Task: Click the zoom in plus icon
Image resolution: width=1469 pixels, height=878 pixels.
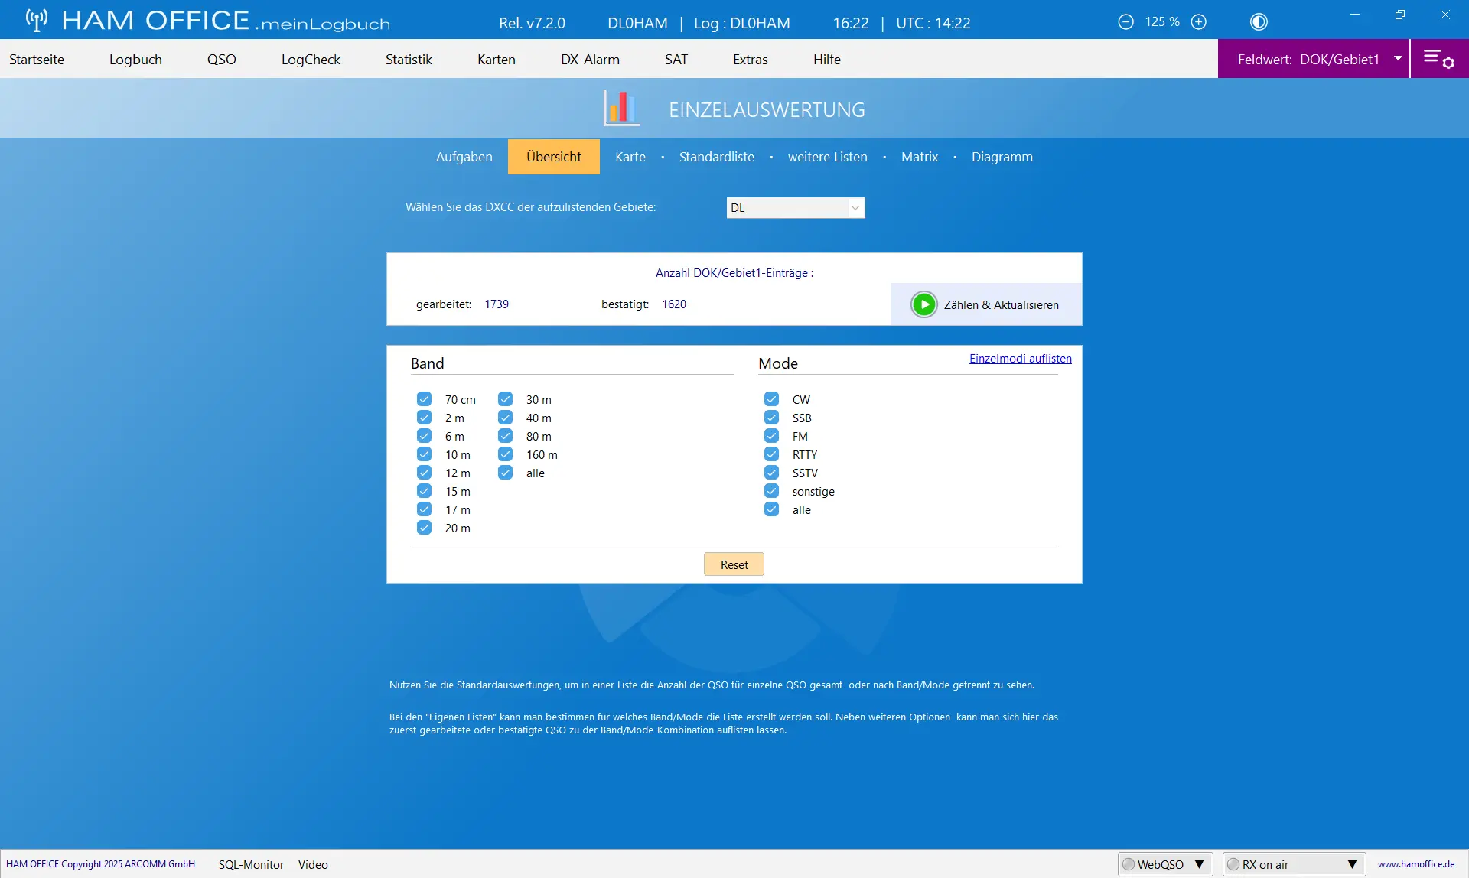Action: (1199, 22)
